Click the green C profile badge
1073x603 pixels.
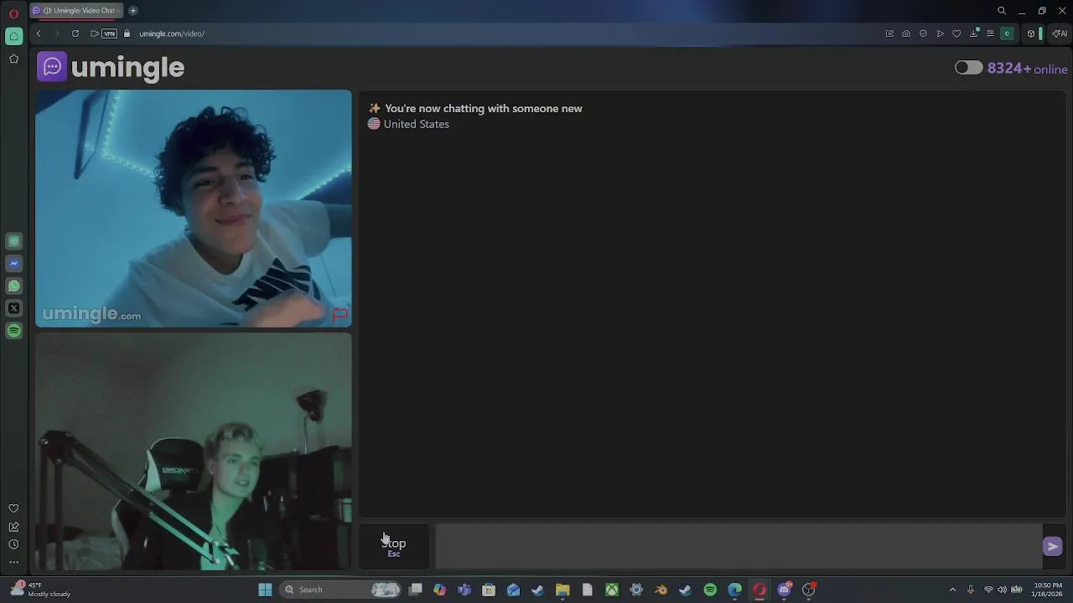[x=1007, y=33]
